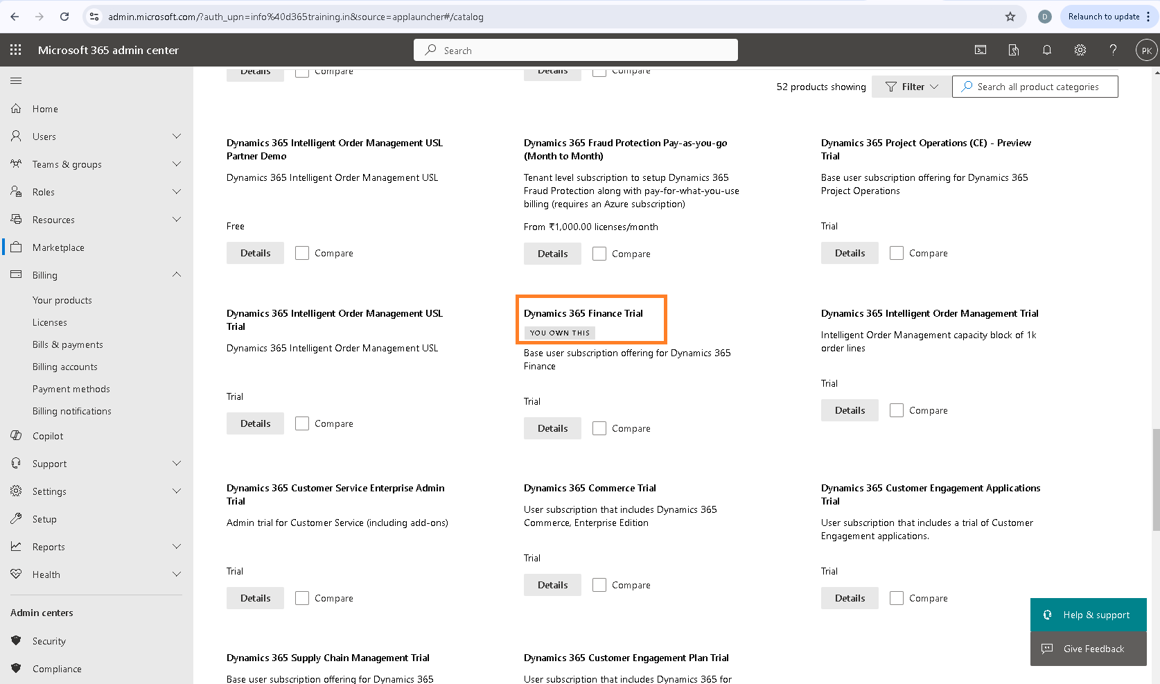Click the Security shield icon
The width and height of the screenshot is (1160, 684).
[16, 641]
